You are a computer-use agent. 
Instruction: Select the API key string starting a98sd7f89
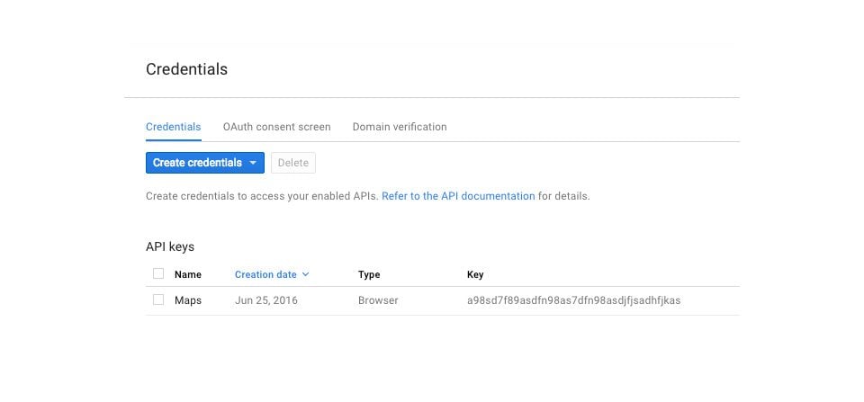coord(573,300)
